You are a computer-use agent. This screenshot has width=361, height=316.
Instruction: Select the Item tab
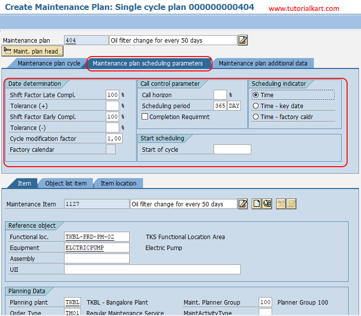coord(24,183)
